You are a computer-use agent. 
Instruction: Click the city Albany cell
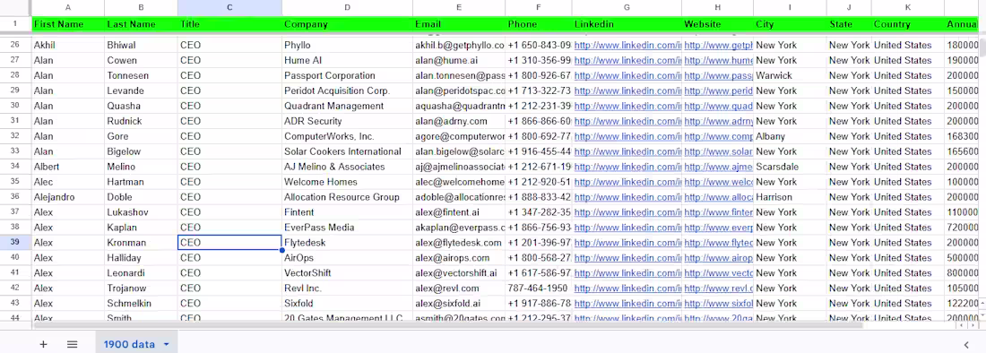(x=790, y=136)
